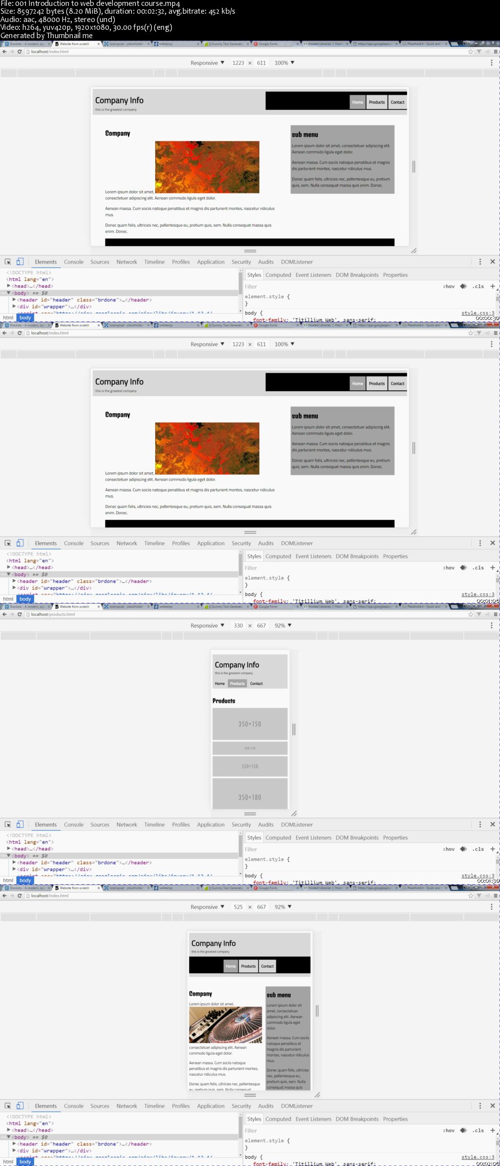Expand div#wrapper node in the 00:02:00 frame
The width and height of the screenshot is (500, 1166).
(x=14, y=1151)
